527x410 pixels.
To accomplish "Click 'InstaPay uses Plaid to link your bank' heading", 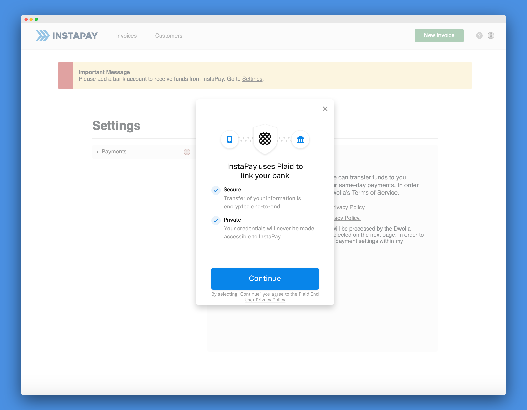I will pyautogui.click(x=265, y=171).
